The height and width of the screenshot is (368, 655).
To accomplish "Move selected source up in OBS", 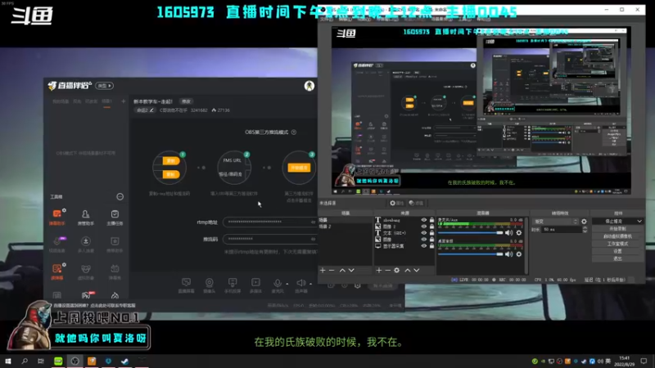I will coord(407,271).
